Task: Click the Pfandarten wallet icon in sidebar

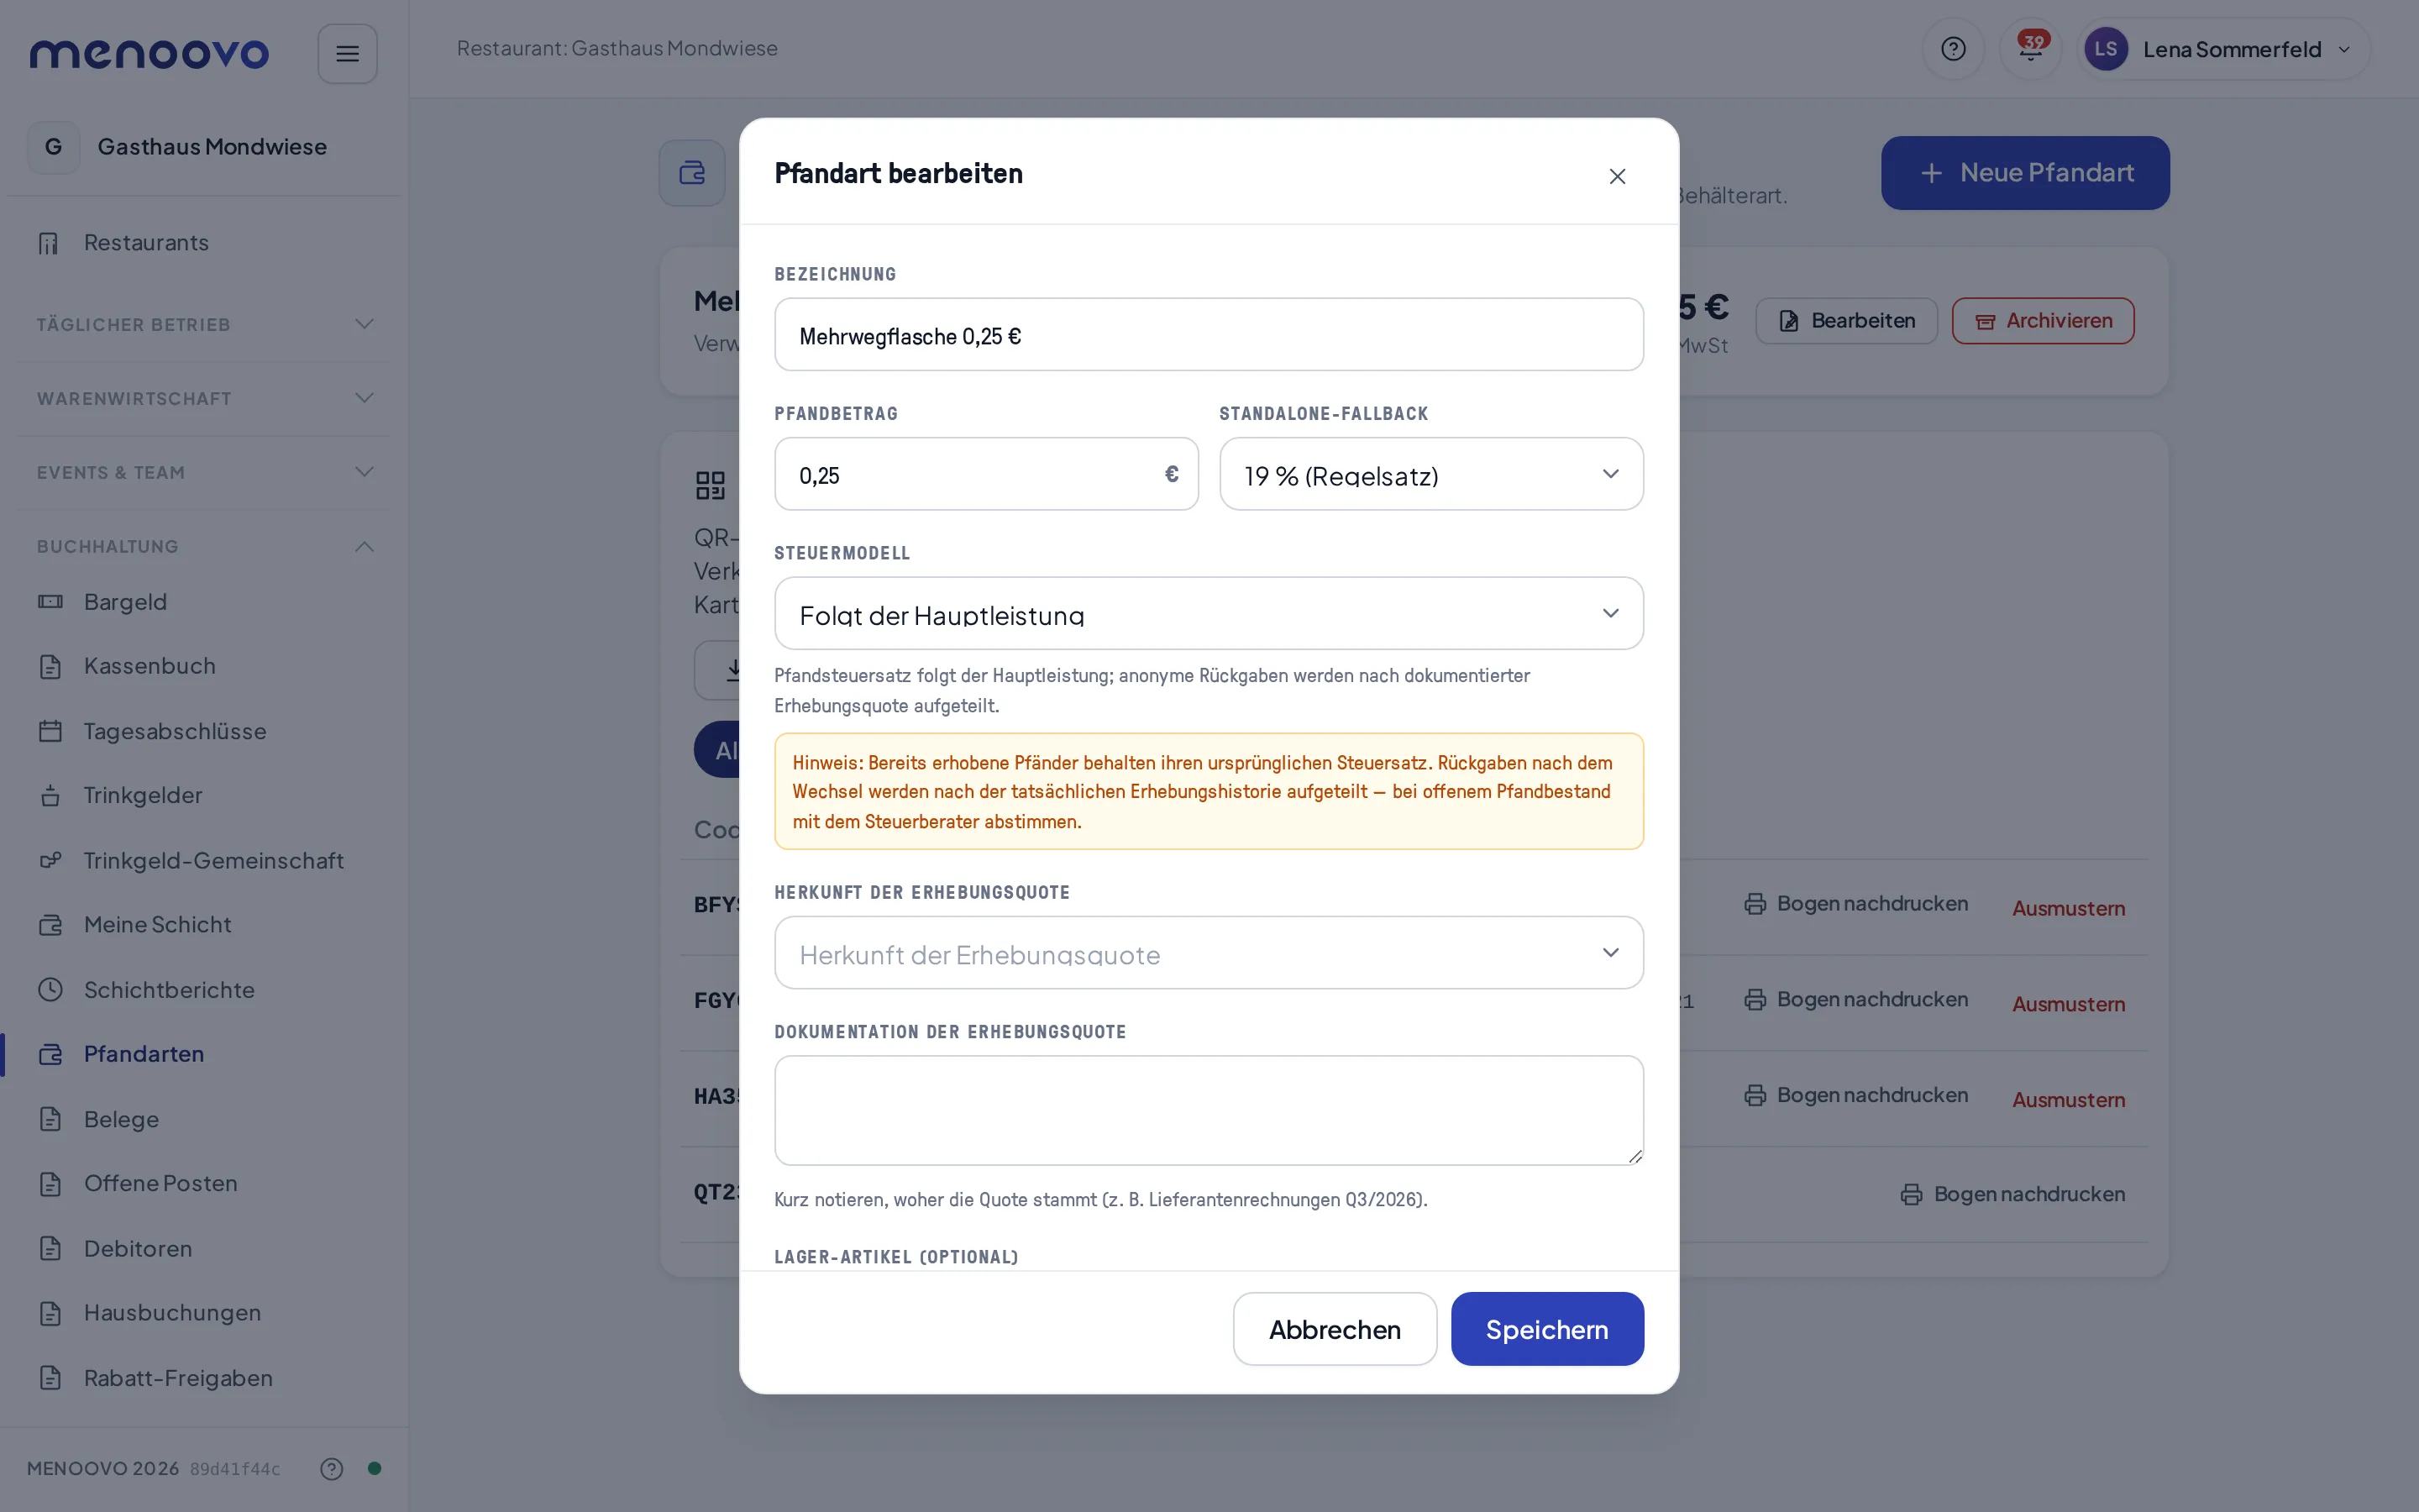Action: (x=51, y=1054)
